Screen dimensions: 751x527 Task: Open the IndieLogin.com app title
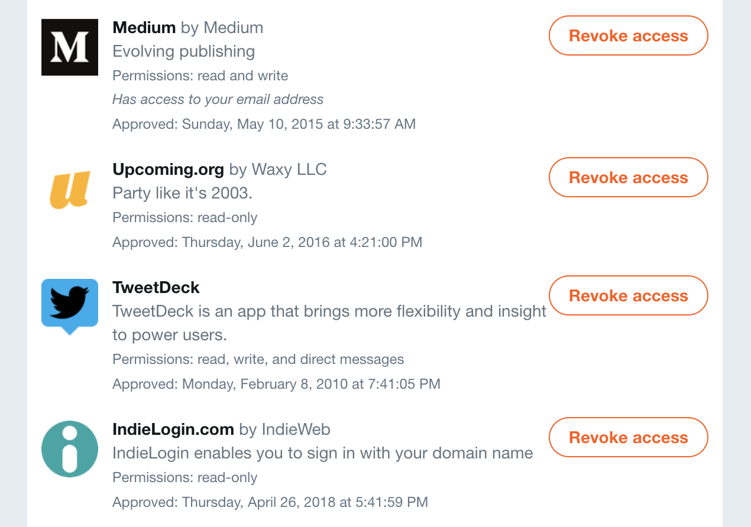[x=173, y=430]
